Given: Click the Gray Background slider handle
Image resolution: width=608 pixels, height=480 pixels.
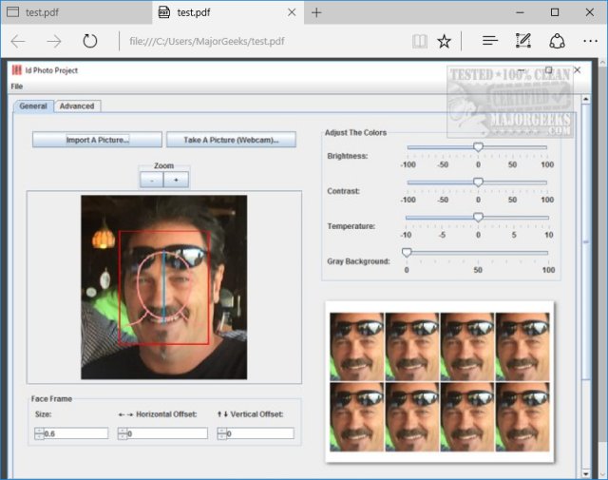Looking at the screenshot, I should 407,253.
